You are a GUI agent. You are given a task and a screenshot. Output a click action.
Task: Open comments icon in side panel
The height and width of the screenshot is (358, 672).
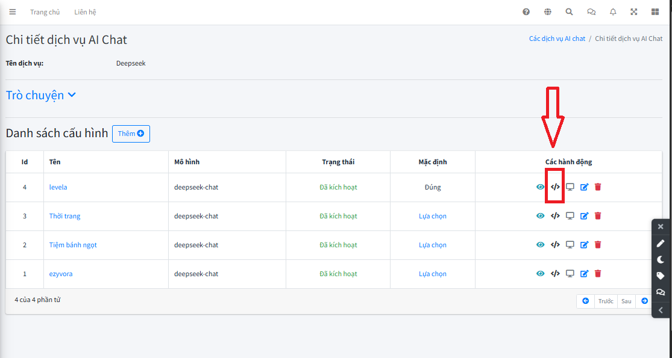[661, 292]
